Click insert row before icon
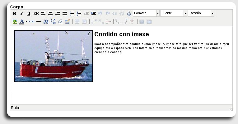 click(94, 22)
